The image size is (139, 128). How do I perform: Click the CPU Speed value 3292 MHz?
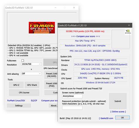(82, 78)
